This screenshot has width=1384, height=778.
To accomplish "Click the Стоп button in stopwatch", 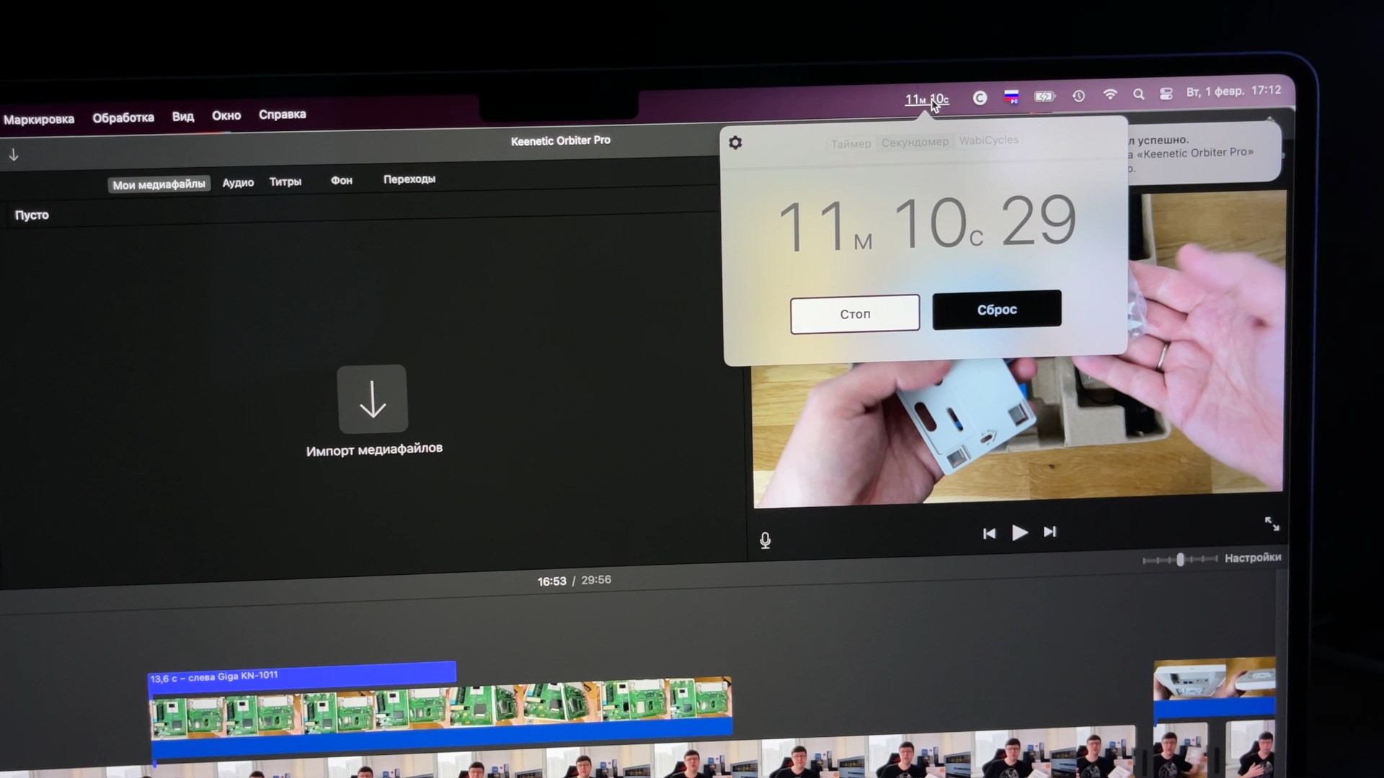I will pos(855,314).
